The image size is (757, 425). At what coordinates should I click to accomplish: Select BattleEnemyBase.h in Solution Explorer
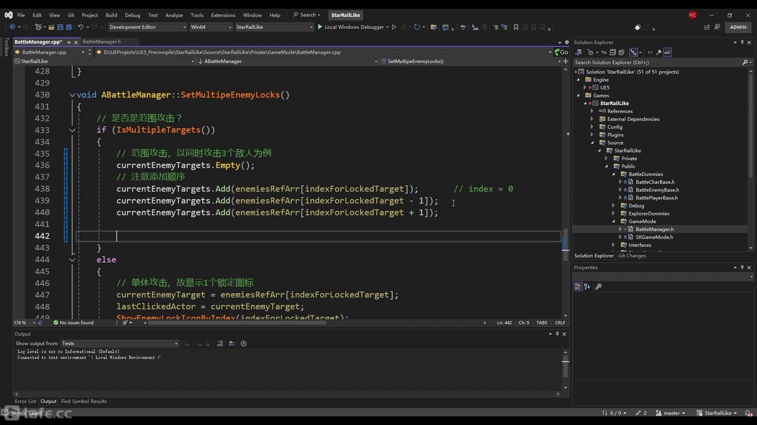(x=657, y=190)
